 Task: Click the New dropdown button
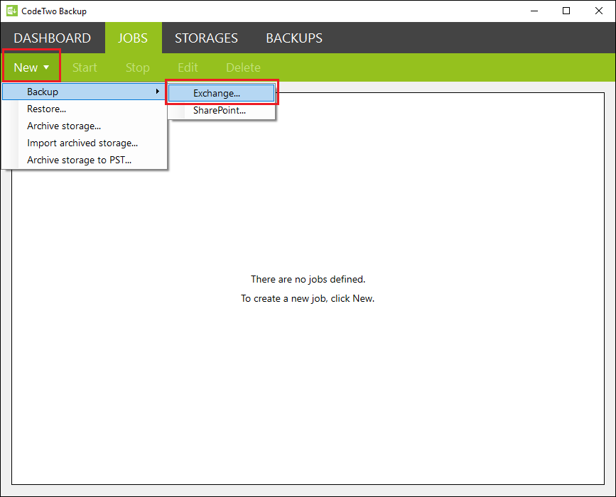coord(31,67)
